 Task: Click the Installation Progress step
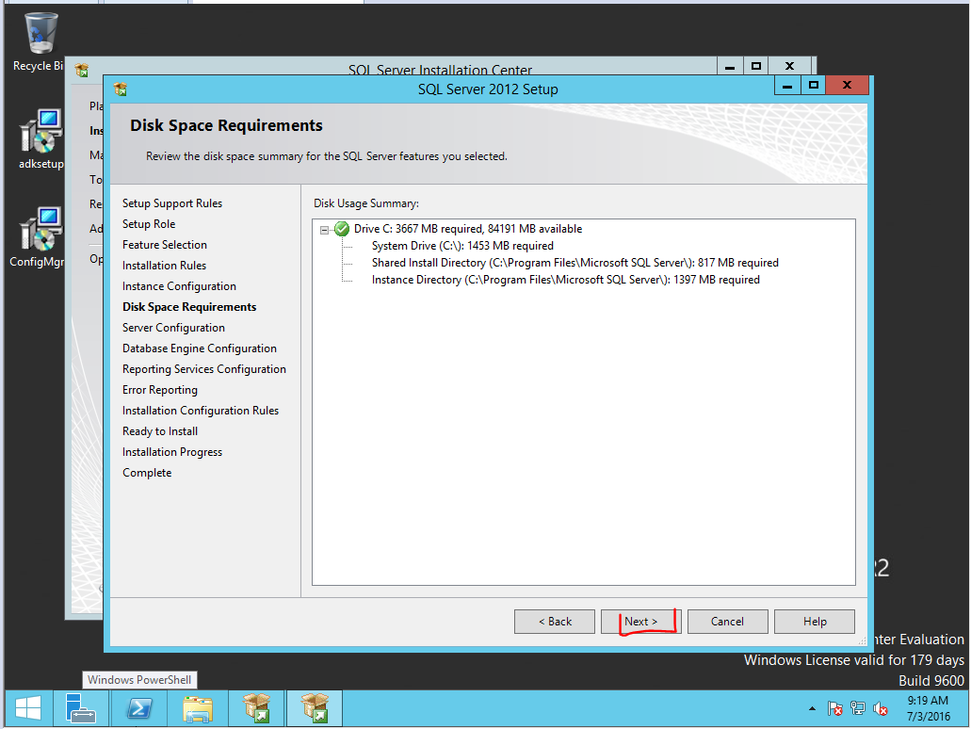click(172, 452)
